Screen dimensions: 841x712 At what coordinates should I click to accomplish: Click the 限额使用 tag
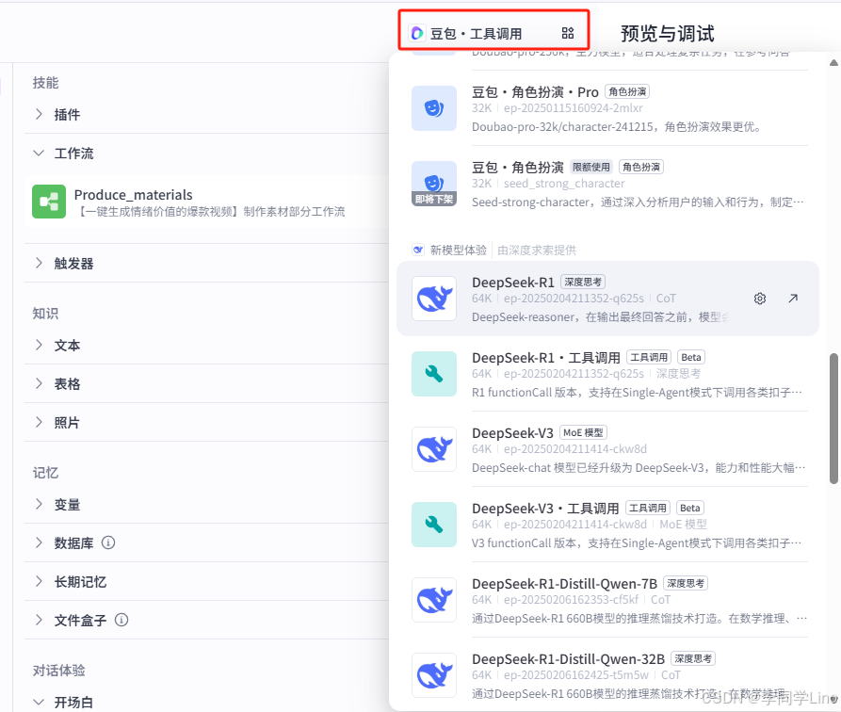tap(591, 167)
